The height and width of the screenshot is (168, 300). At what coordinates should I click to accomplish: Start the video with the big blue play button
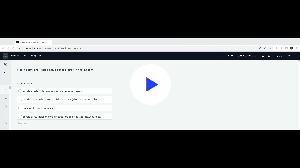point(150,84)
